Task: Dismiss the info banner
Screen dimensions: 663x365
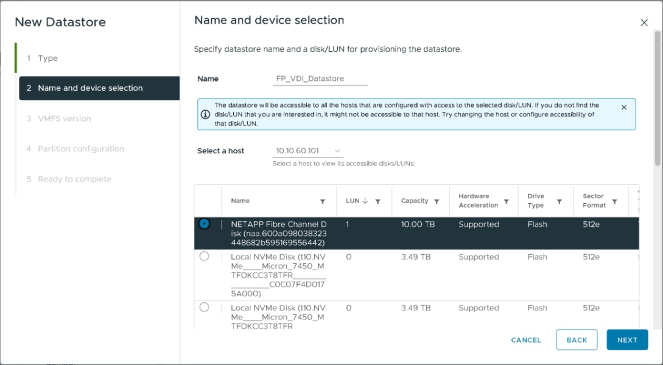Action: pyautogui.click(x=623, y=107)
